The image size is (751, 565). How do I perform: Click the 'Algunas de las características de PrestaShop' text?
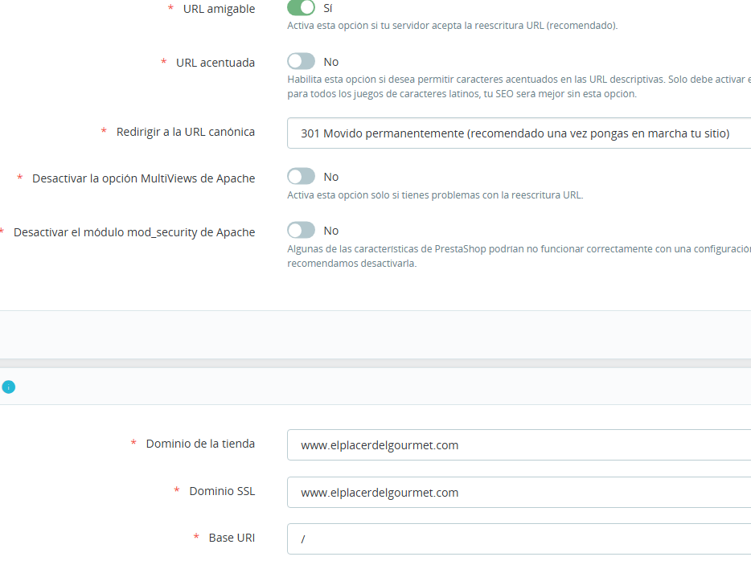click(519, 256)
